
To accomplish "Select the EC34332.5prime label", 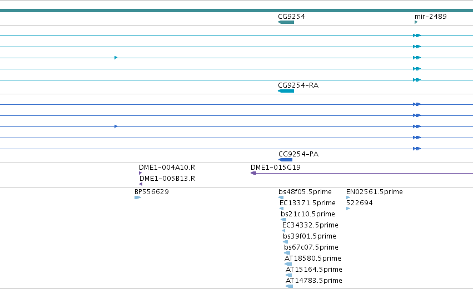I will (x=310, y=225).
